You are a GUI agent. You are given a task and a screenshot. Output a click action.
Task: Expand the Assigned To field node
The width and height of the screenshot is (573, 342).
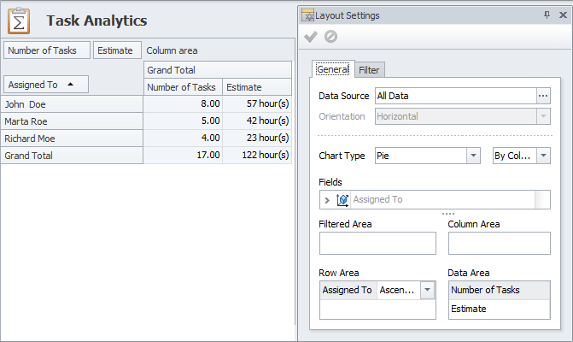(x=327, y=200)
